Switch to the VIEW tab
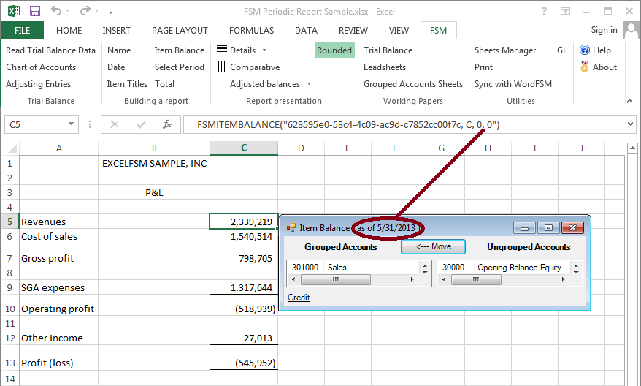This screenshot has height=386, width=641. (399, 30)
